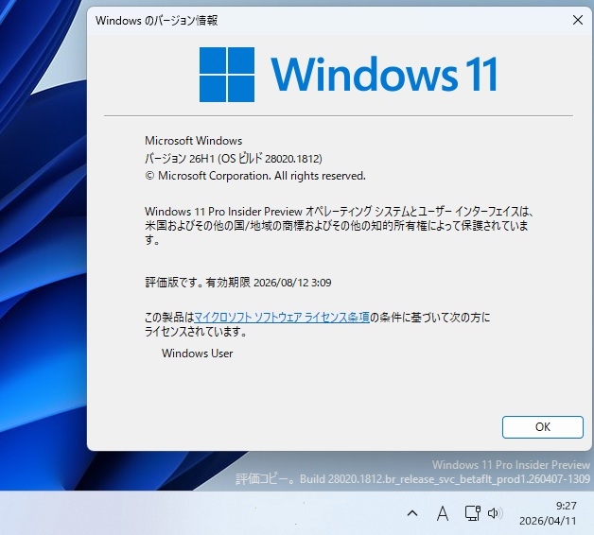Click the copyright line '© Microsoft Corporation. All rights reserved.'

[255, 176]
